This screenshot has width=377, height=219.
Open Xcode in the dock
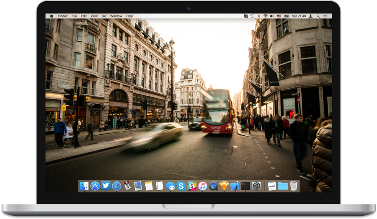pyautogui.click(x=235, y=186)
